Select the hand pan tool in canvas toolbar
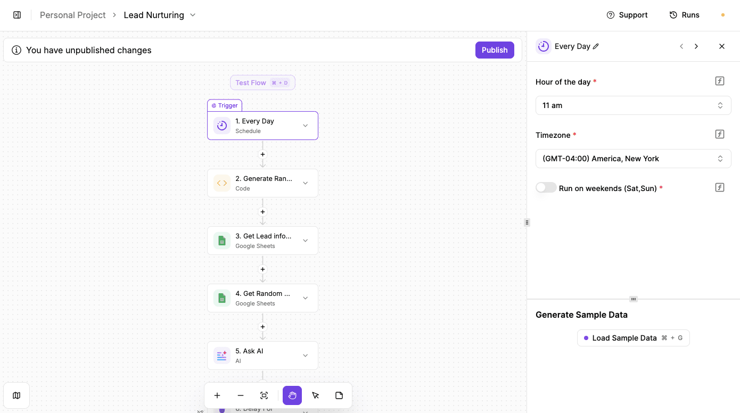The height and width of the screenshot is (413, 740). click(292, 395)
